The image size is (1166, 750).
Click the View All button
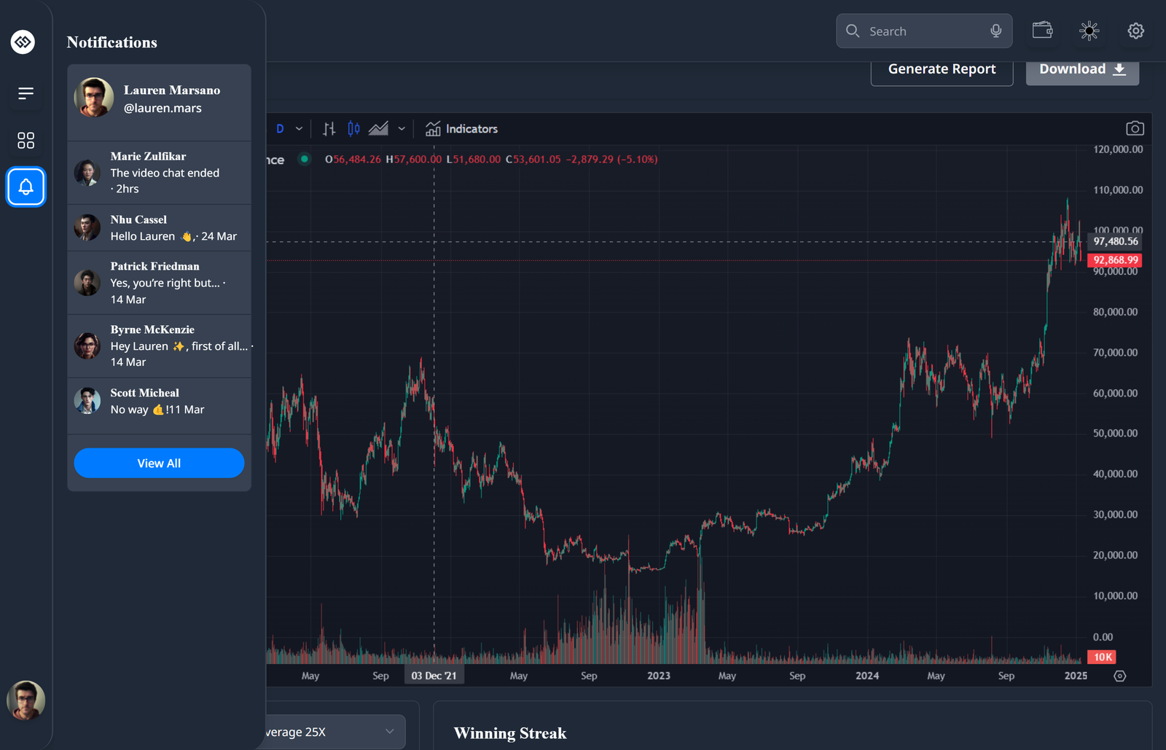pos(159,464)
